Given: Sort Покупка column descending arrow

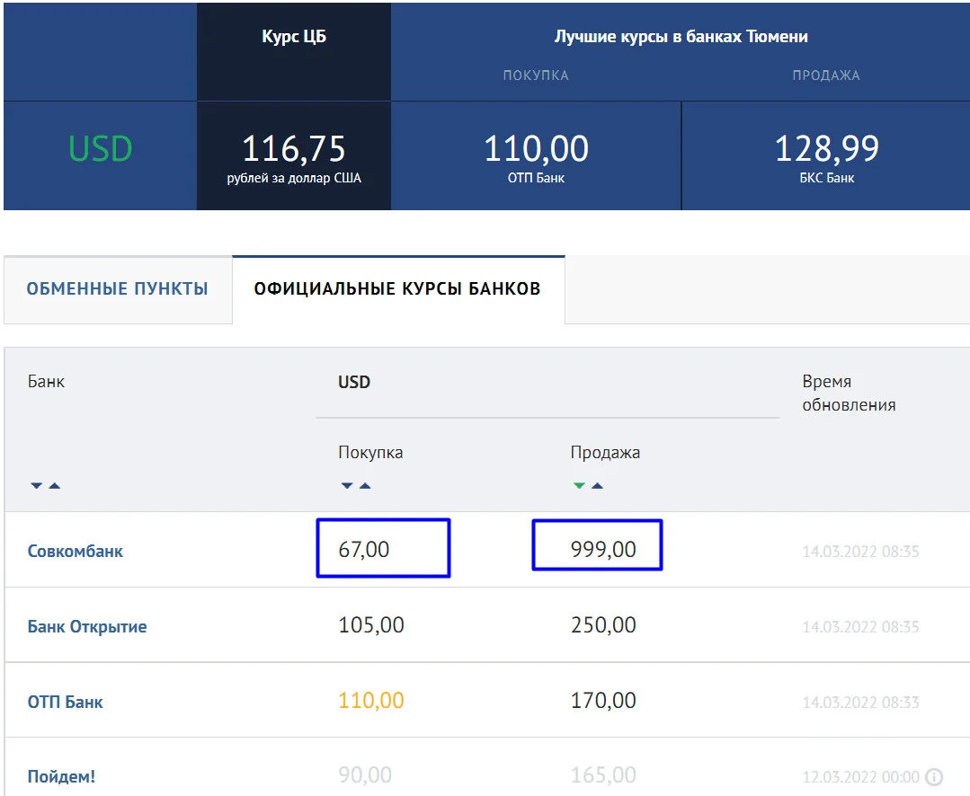Looking at the screenshot, I should tap(347, 486).
